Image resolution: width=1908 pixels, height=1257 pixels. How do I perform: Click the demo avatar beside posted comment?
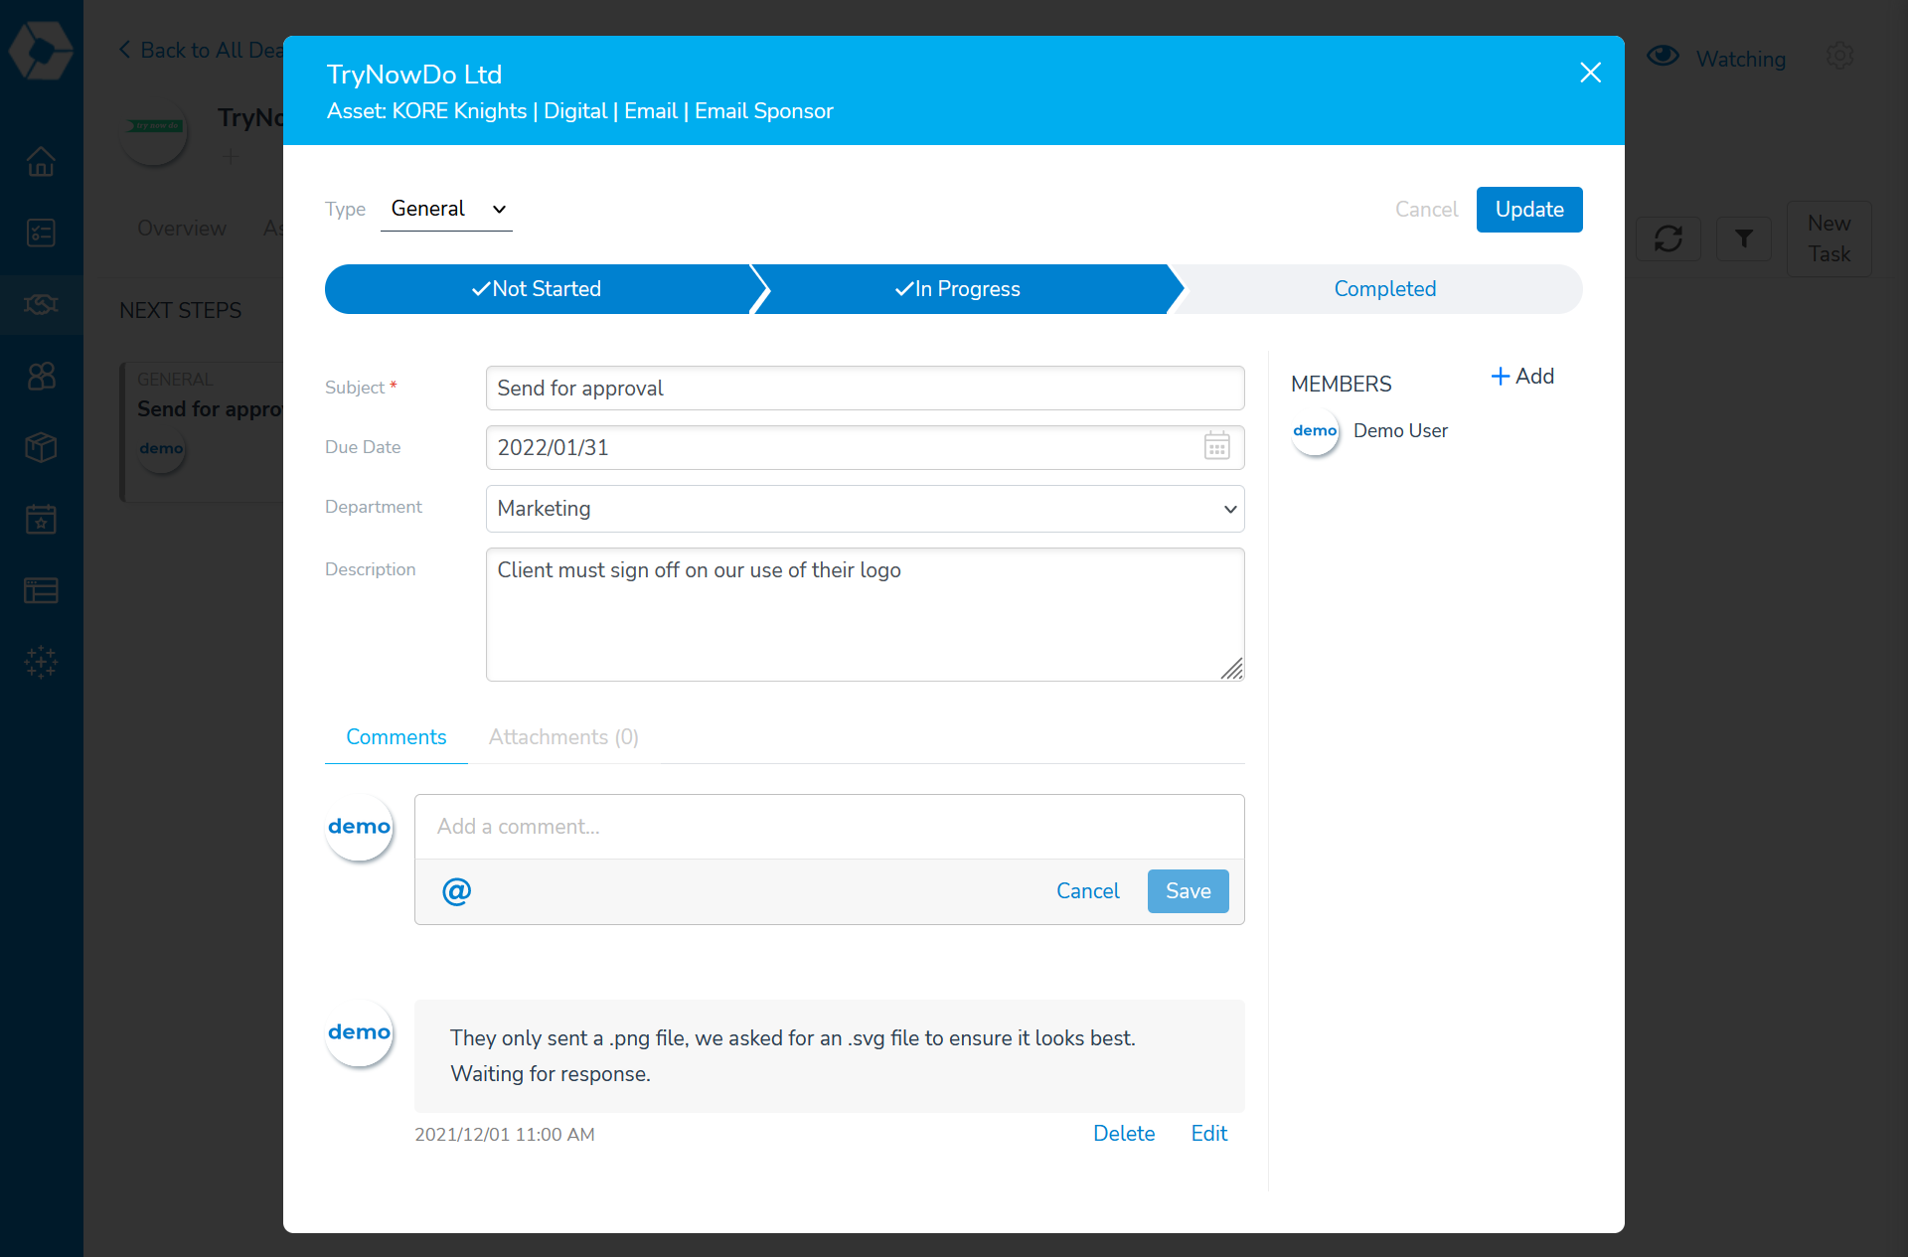point(359,1032)
